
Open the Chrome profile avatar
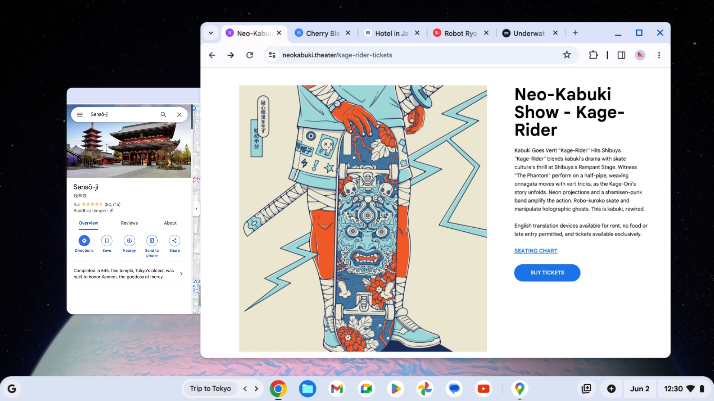tap(640, 55)
